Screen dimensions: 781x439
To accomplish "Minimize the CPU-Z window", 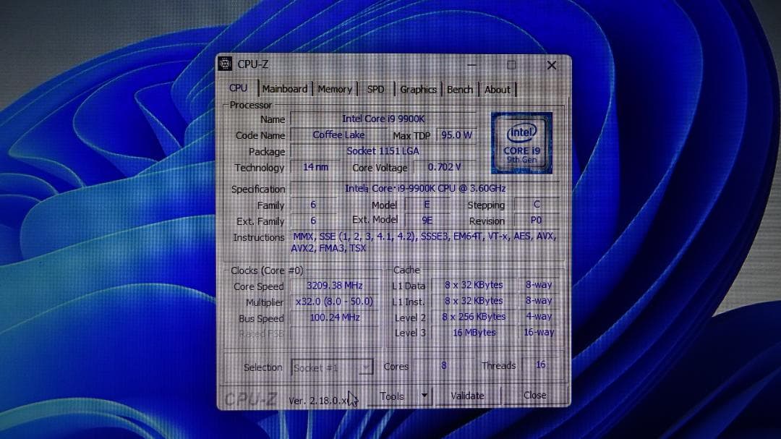I will pos(471,65).
